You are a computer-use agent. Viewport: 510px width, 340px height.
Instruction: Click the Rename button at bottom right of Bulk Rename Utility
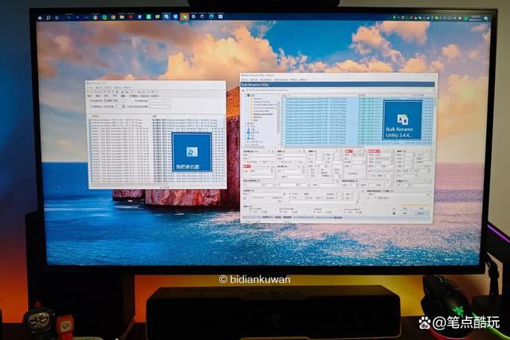[420, 213]
